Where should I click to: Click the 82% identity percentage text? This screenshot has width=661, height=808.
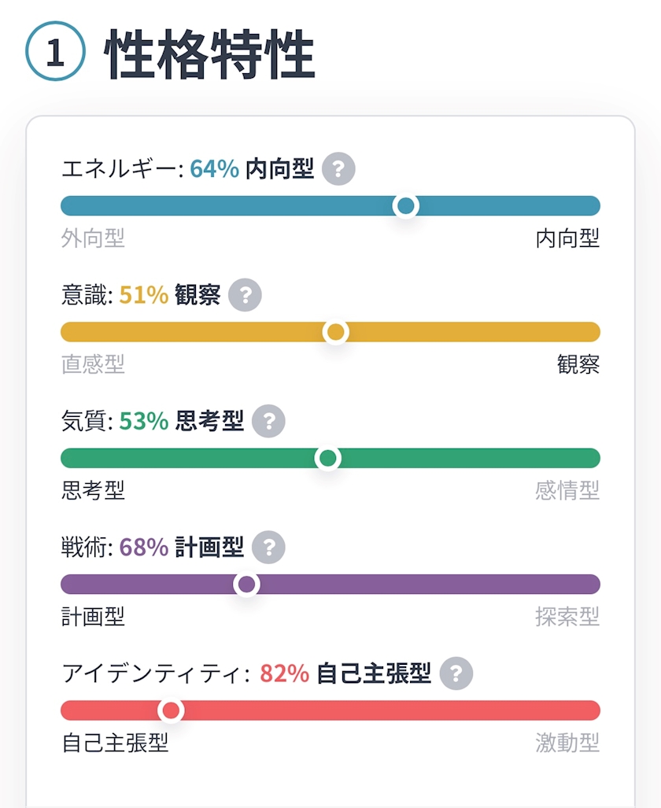[284, 673]
